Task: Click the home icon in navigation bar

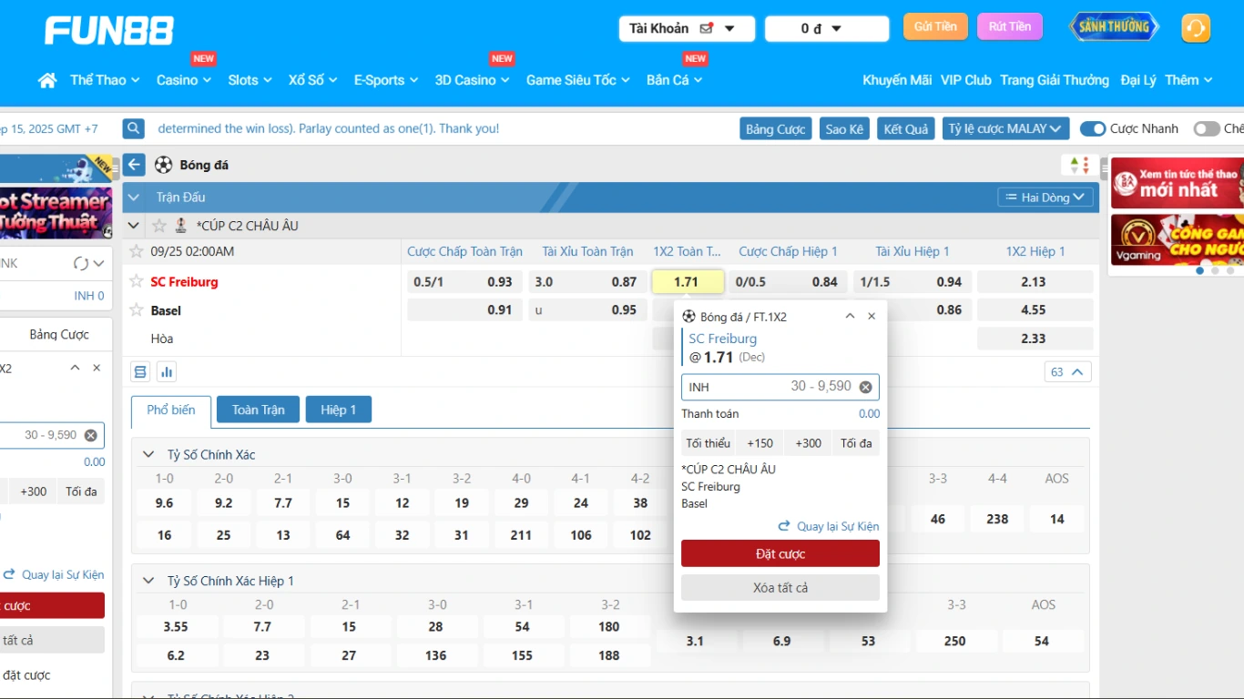Action: [x=47, y=80]
